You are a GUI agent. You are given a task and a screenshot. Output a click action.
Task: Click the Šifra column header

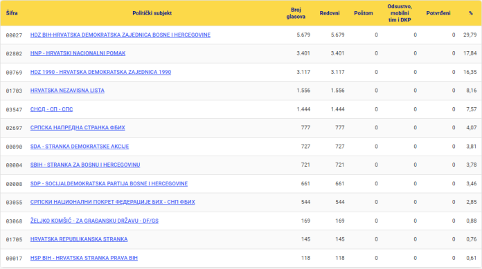click(12, 13)
